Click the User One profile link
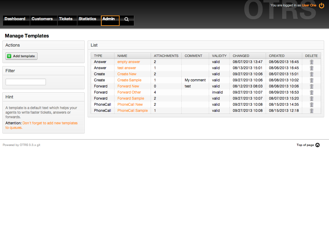This screenshot has width=329, height=227. [309, 5]
